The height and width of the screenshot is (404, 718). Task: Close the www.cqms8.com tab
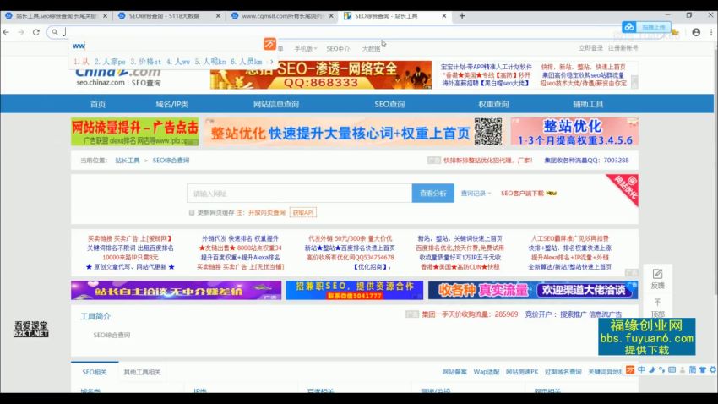tap(331, 15)
